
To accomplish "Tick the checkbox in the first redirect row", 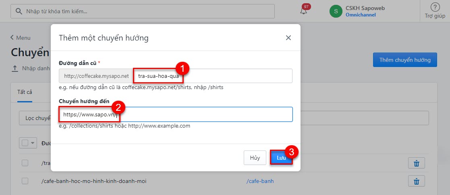I will click(25, 163).
